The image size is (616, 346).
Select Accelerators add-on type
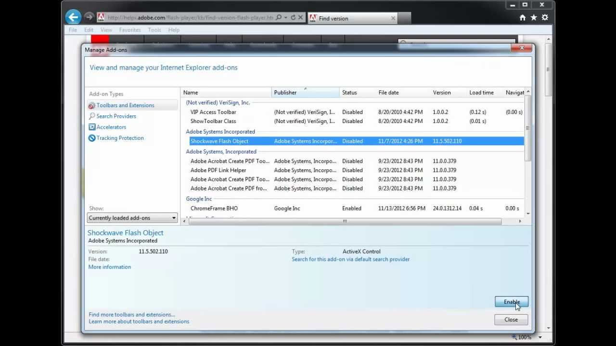pos(111,127)
